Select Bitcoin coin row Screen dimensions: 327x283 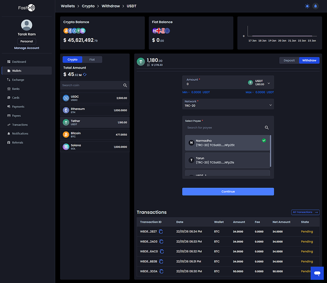[x=95, y=135]
